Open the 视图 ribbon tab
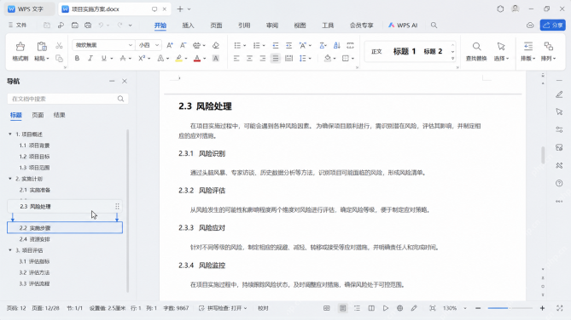This screenshot has width=571, height=320. [x=300, y=25]
